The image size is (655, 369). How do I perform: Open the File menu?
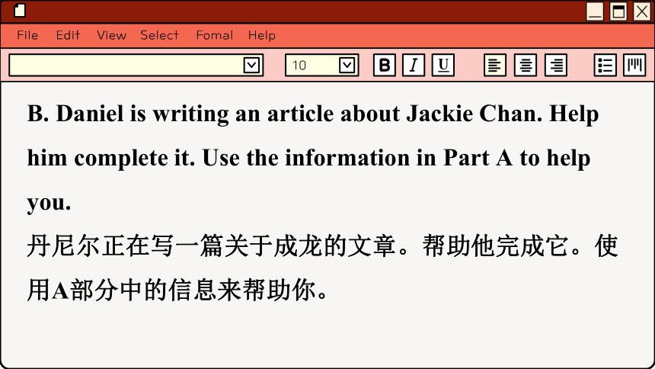[27, 35]
